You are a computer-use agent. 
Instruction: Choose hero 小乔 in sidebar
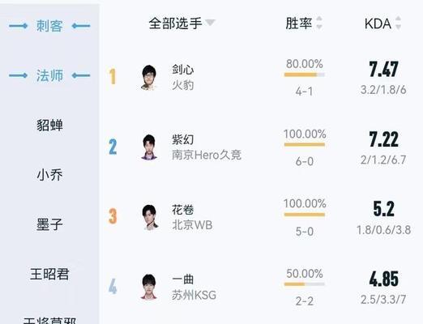[x=49, y=175]
